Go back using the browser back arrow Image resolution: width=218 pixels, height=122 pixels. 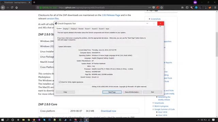pyautogui.click(x=3, y=7)
